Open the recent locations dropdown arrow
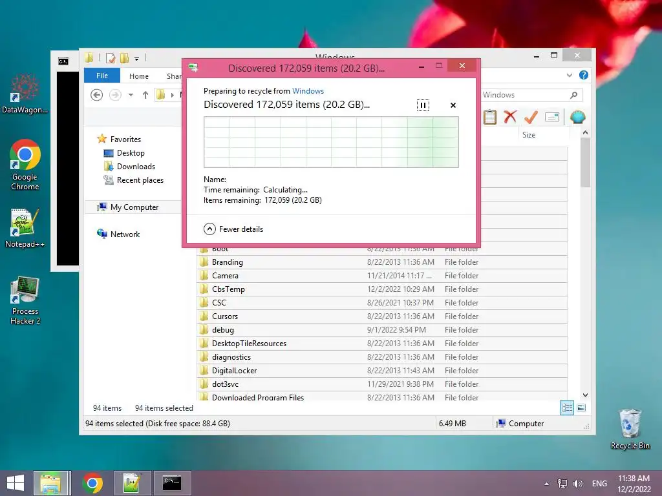Image resolution: width=662 pixels, height=496 pixels. (x=131, y=95)
